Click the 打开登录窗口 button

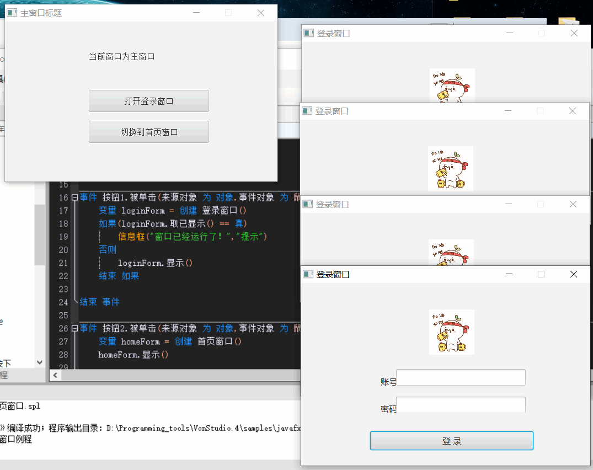tap(148, 101)
